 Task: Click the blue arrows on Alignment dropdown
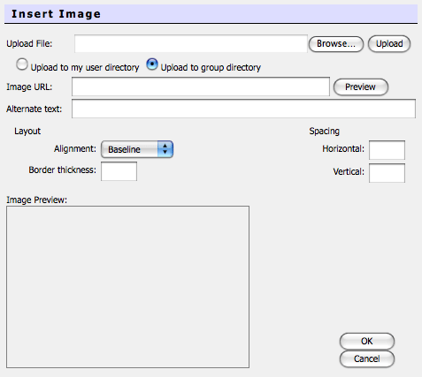point(165,149)
